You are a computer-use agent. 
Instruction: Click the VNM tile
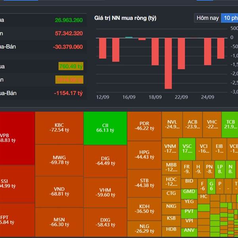click(x=170, y=149)
